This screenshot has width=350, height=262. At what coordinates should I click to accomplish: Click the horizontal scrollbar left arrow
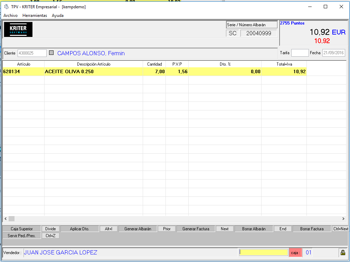(x=6, y=219)
